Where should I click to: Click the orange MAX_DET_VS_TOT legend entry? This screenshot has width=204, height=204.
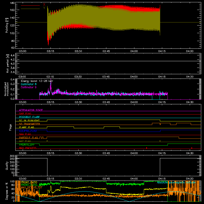tap(32, 187)
